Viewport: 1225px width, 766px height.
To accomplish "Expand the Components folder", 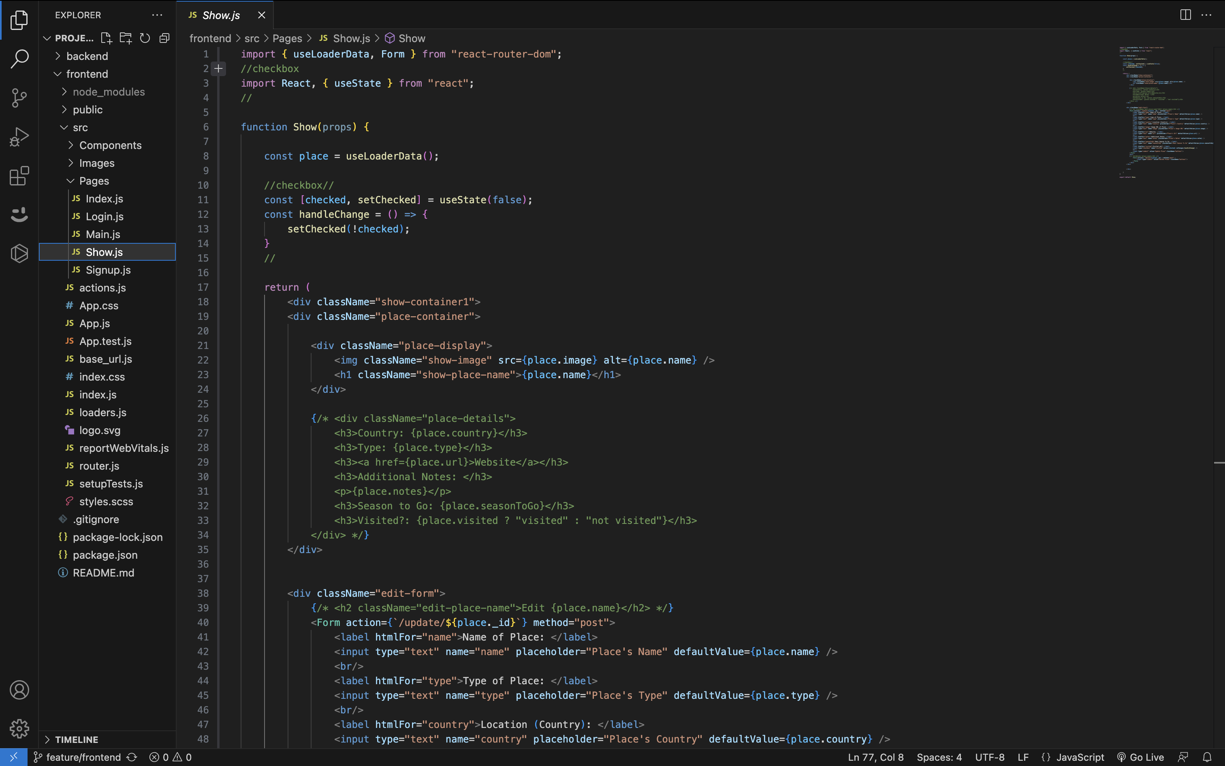I will click(x=110, y=145).
